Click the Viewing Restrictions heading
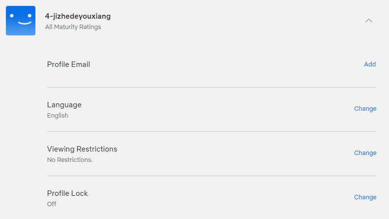Viewport: 389px width, 219px height. pos(82,149)
